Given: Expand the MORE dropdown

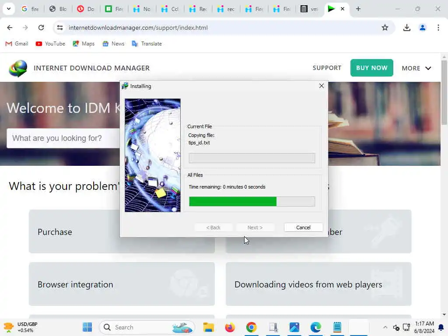Looking at the screenshot, I should (x=416, y=68).
